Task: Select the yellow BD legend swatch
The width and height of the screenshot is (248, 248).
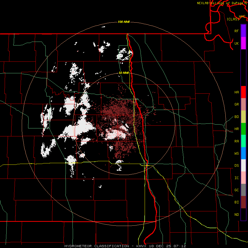Action: pos(243,117)
